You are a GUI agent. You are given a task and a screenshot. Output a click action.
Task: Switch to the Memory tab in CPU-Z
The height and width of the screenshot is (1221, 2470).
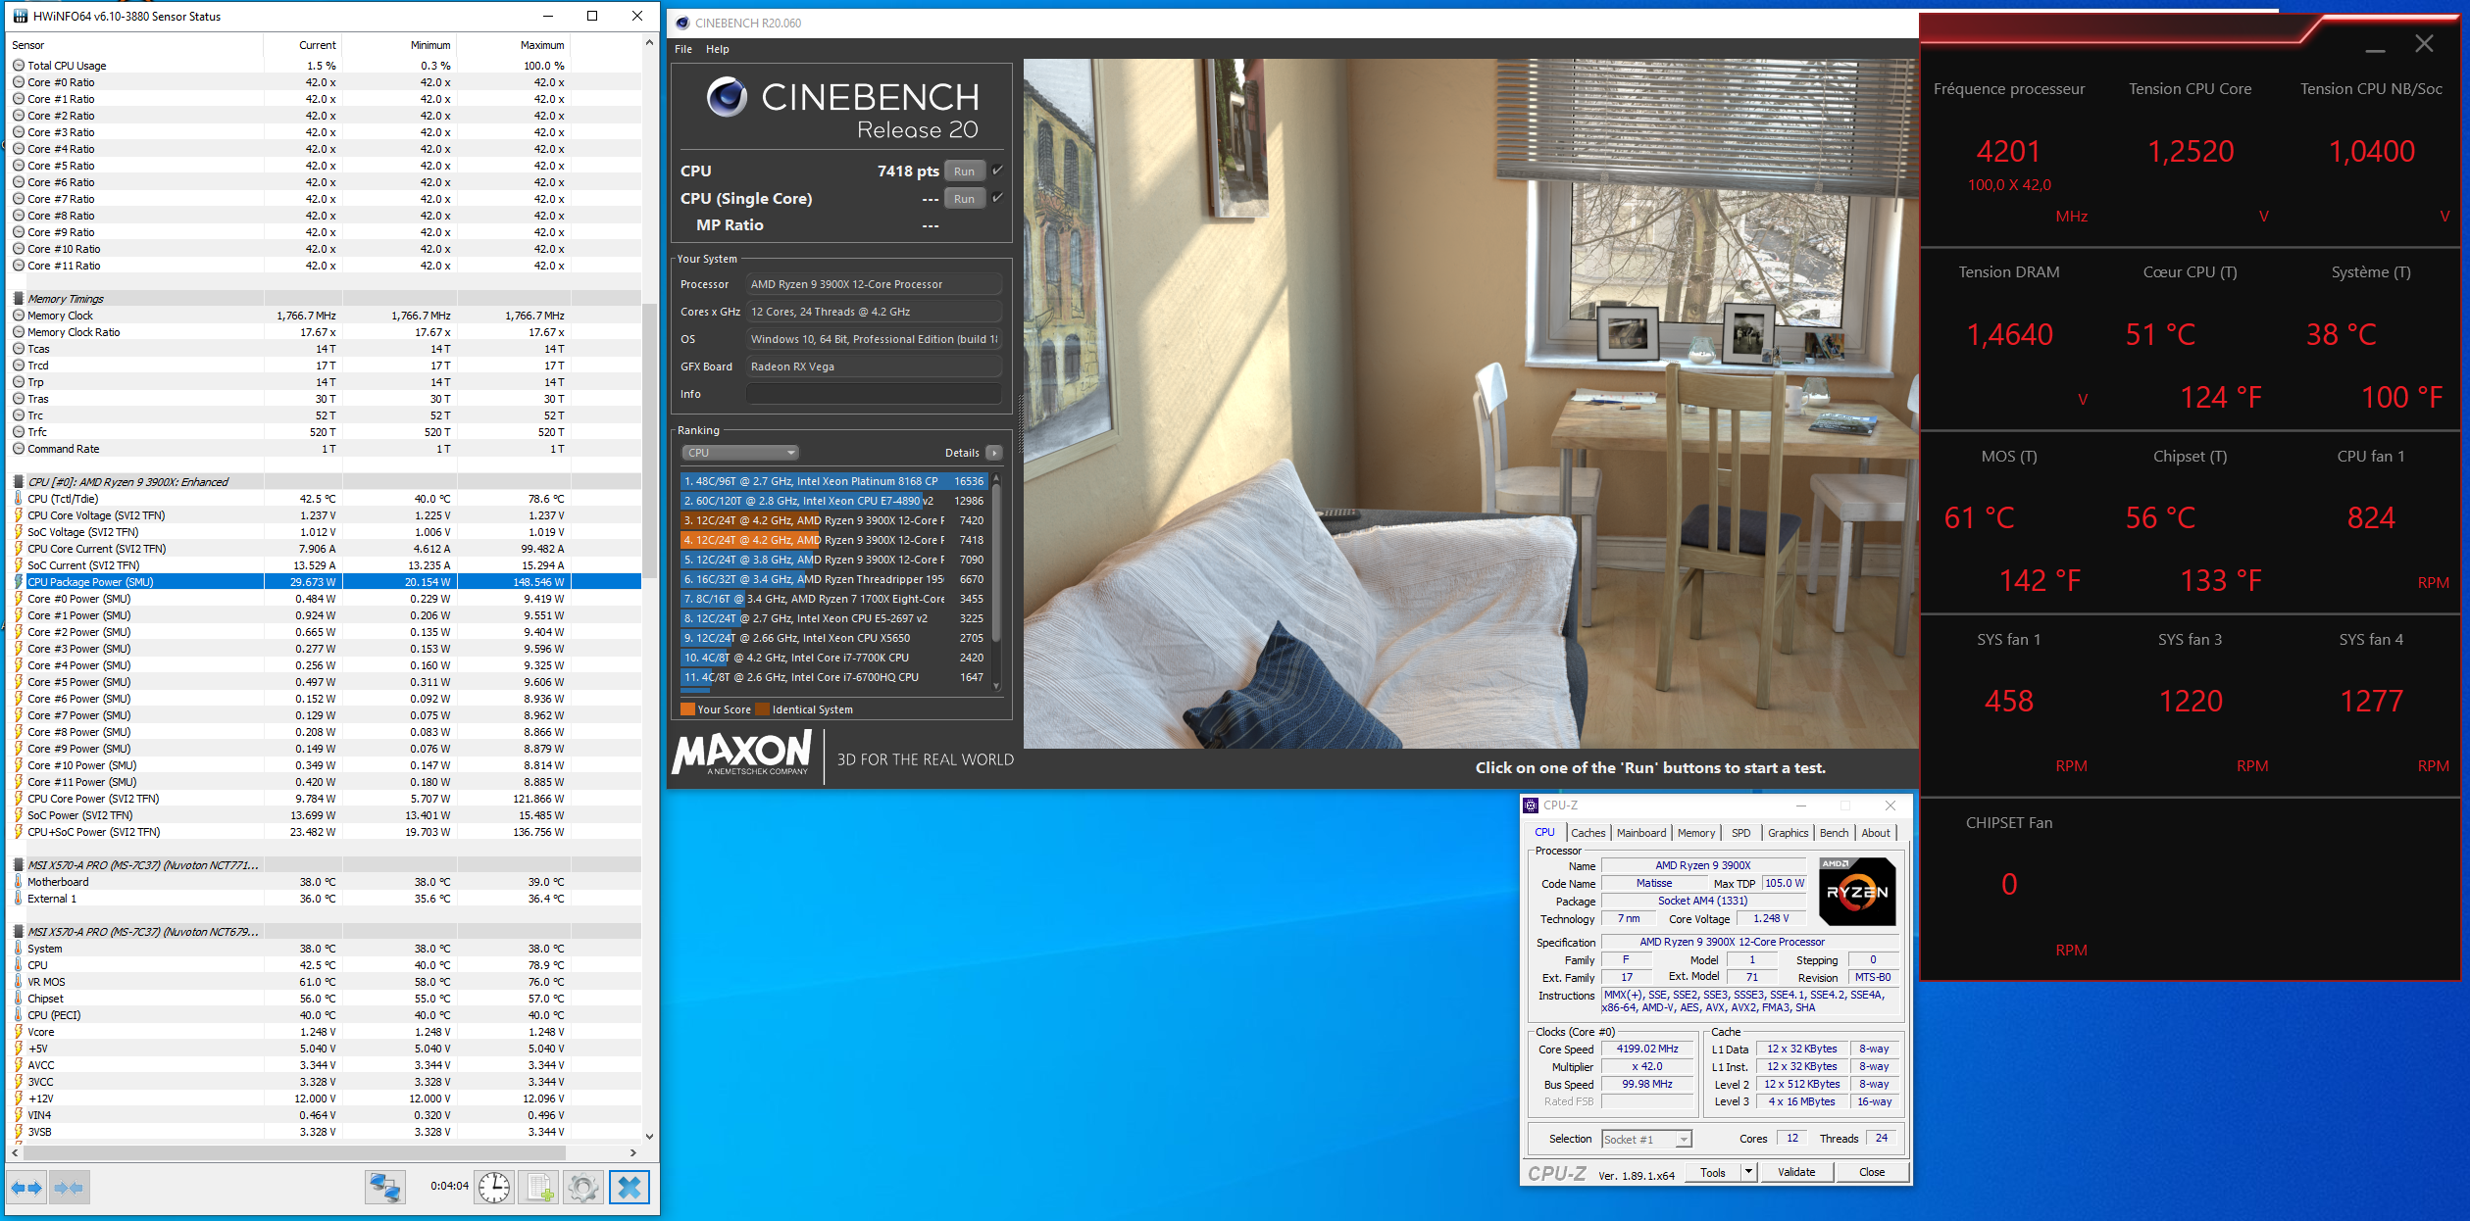click(x=1695, y=833)
